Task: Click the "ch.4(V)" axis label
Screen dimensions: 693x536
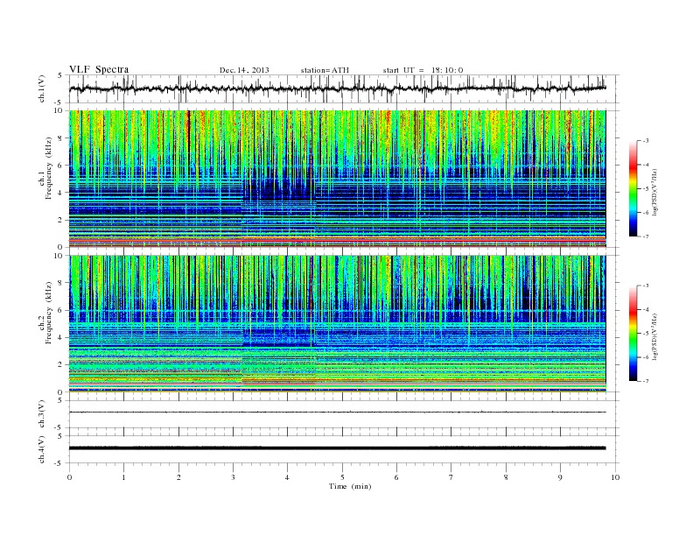Action: 42,449
